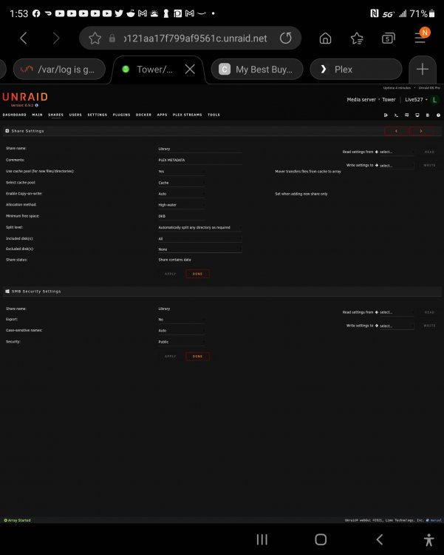Screen dimensions: 444x555
Task: Click Done in SMB Security Settings
Action: pos(197,357)
